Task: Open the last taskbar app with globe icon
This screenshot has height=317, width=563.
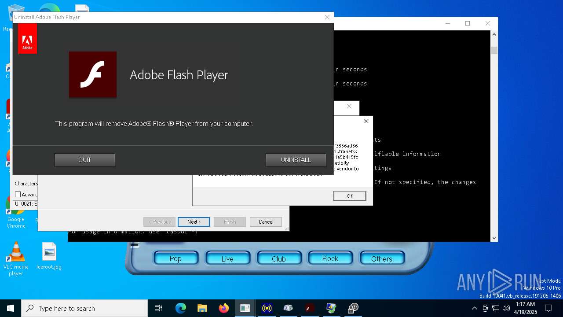Action: coord(353,308)
